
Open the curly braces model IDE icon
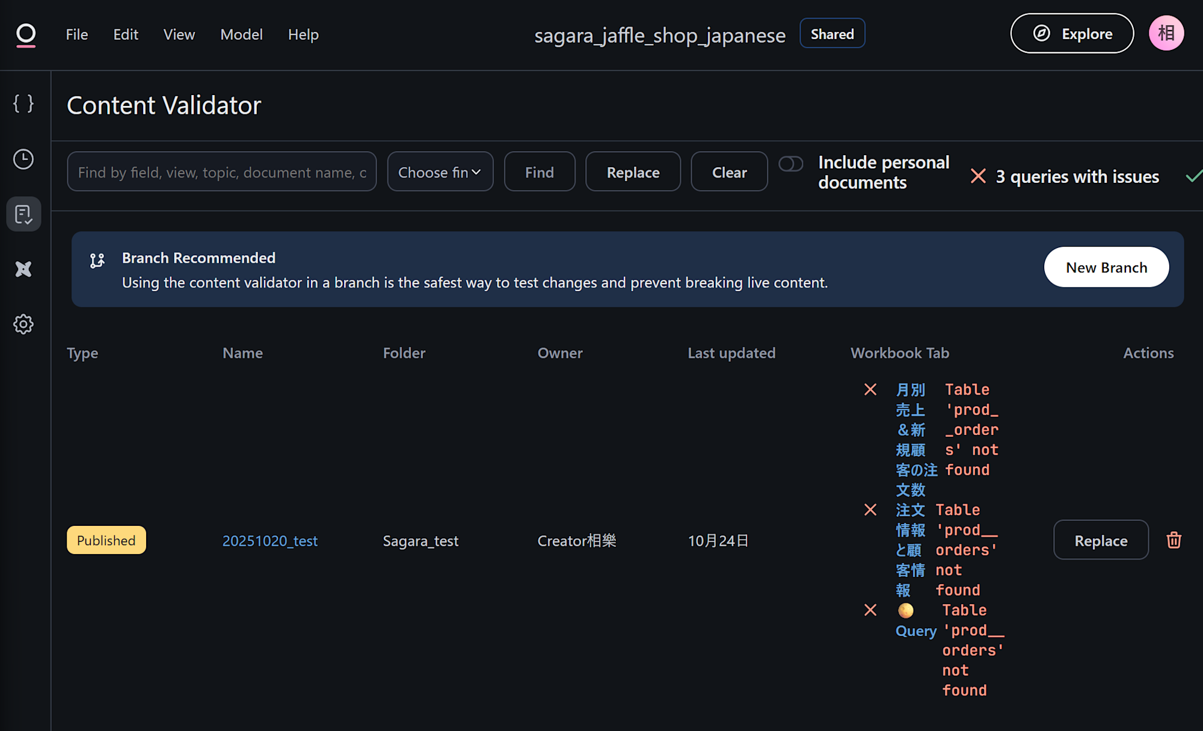[23, 103]
